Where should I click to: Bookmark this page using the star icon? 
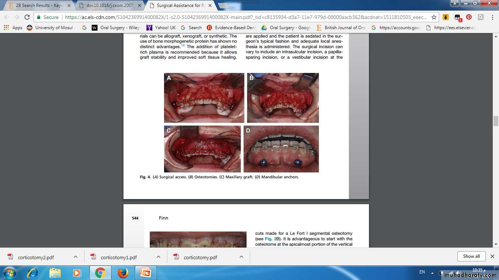point(434,17)
